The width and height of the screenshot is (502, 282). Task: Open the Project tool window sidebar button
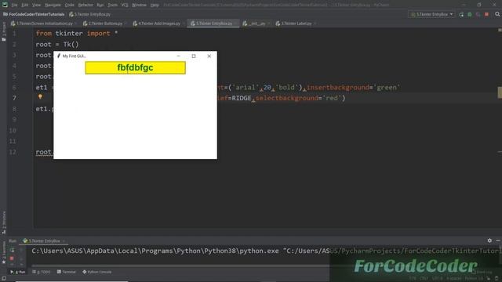[4, 31]
